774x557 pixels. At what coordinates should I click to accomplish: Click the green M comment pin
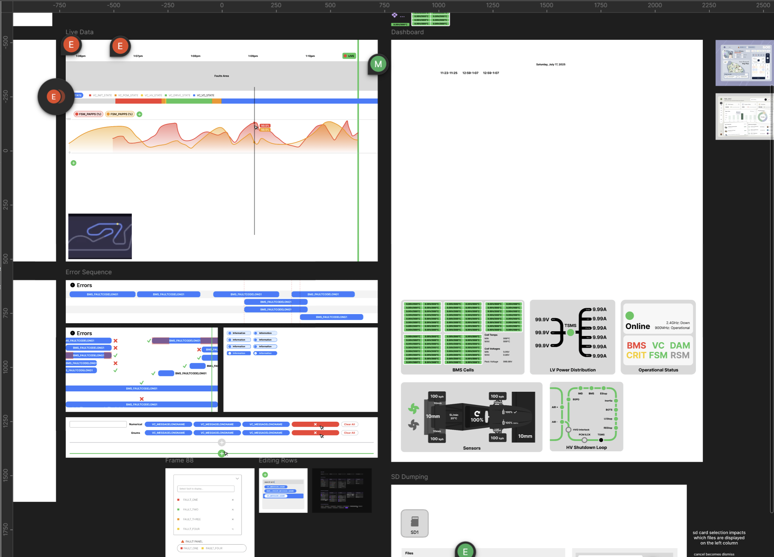378,64
